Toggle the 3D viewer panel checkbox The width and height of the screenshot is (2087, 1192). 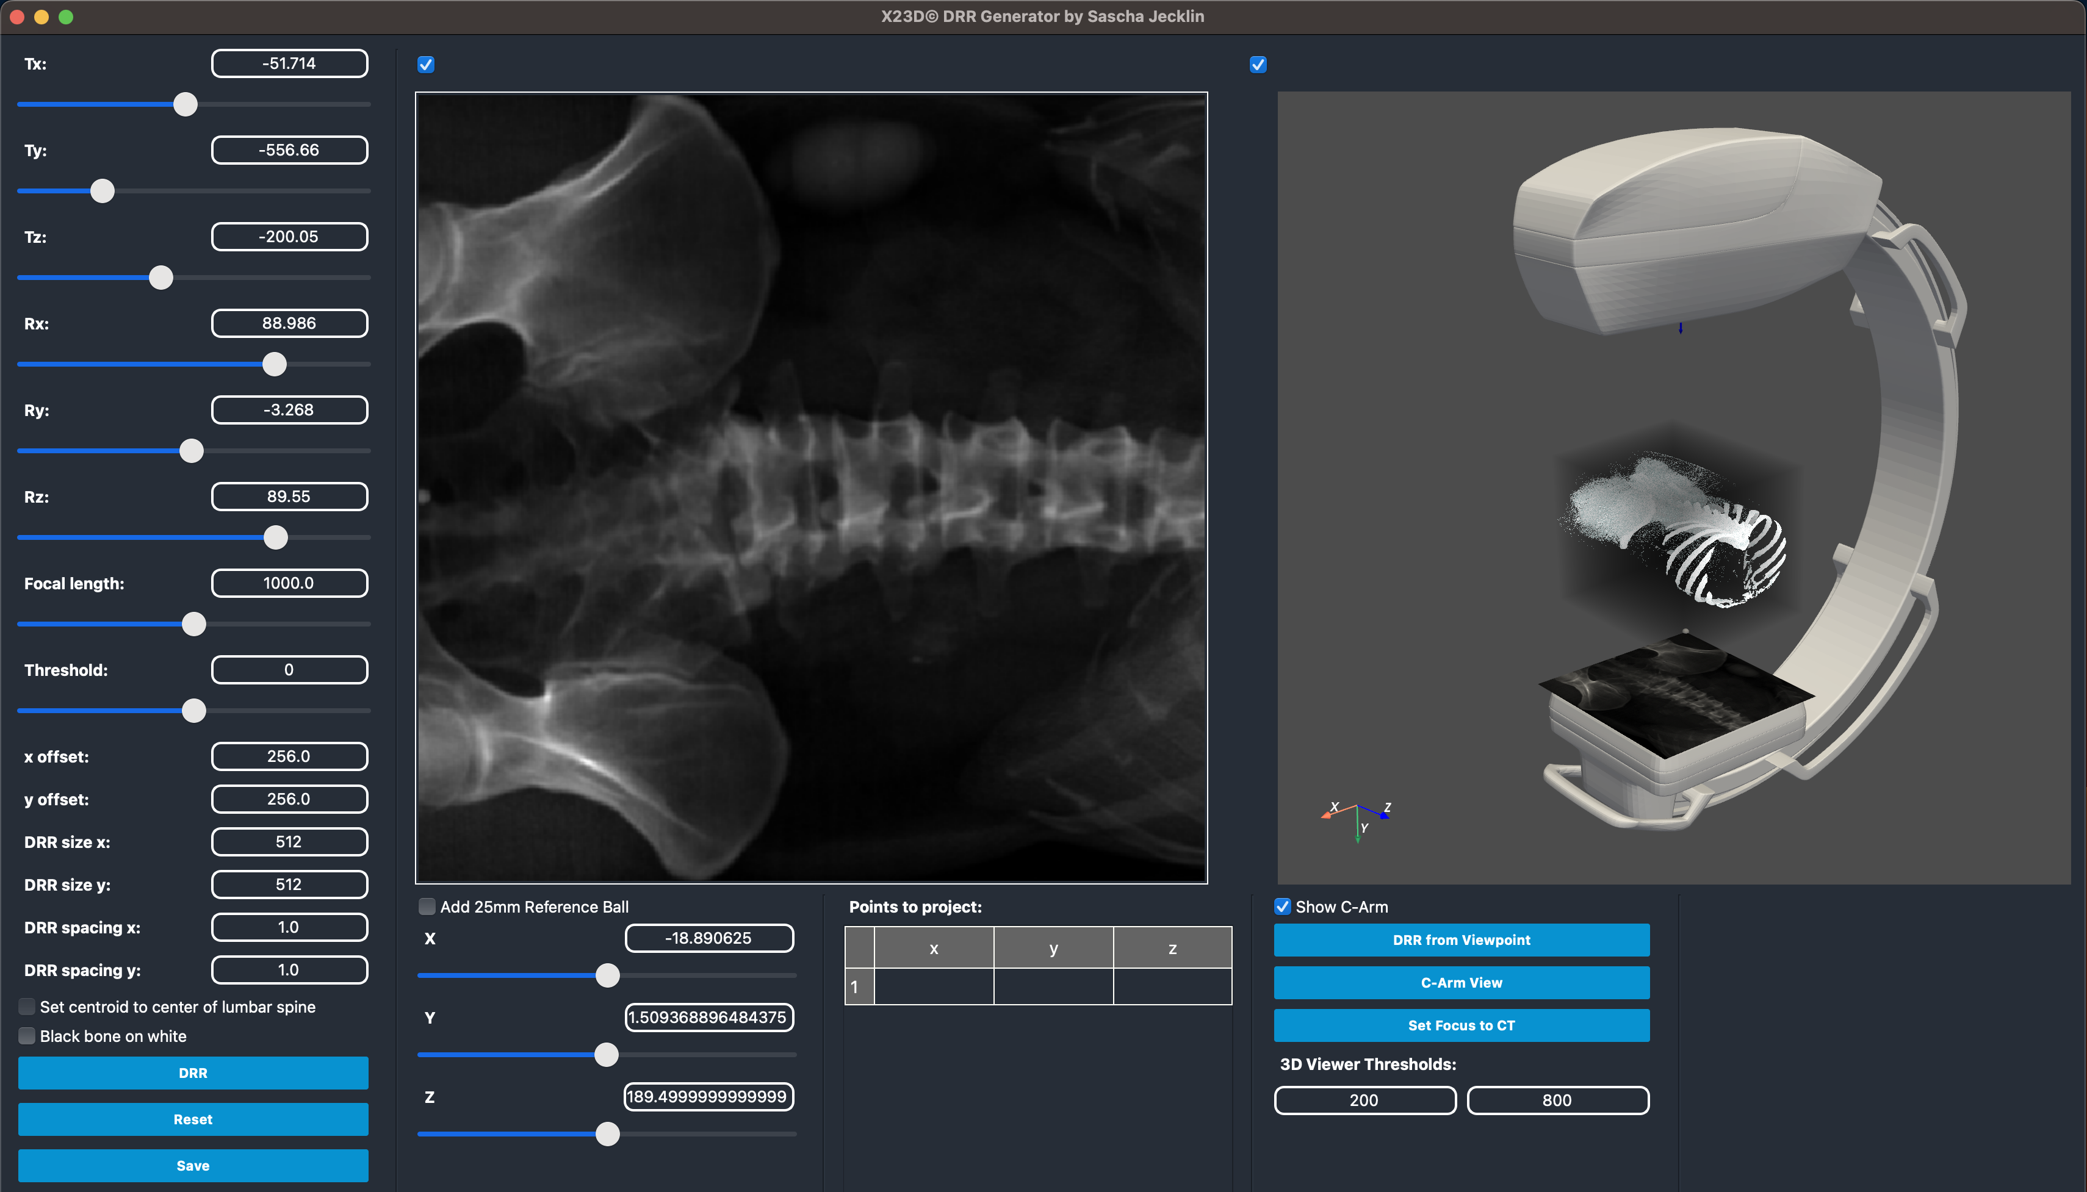1258,65
